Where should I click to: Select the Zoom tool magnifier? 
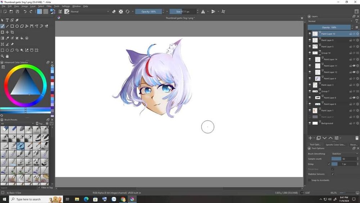pyautogui.click(x=2, y=56)
